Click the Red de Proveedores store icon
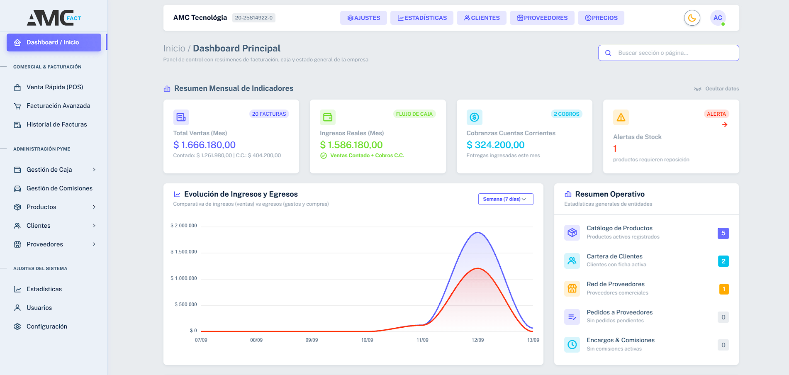789x375 pixels. 572,288
